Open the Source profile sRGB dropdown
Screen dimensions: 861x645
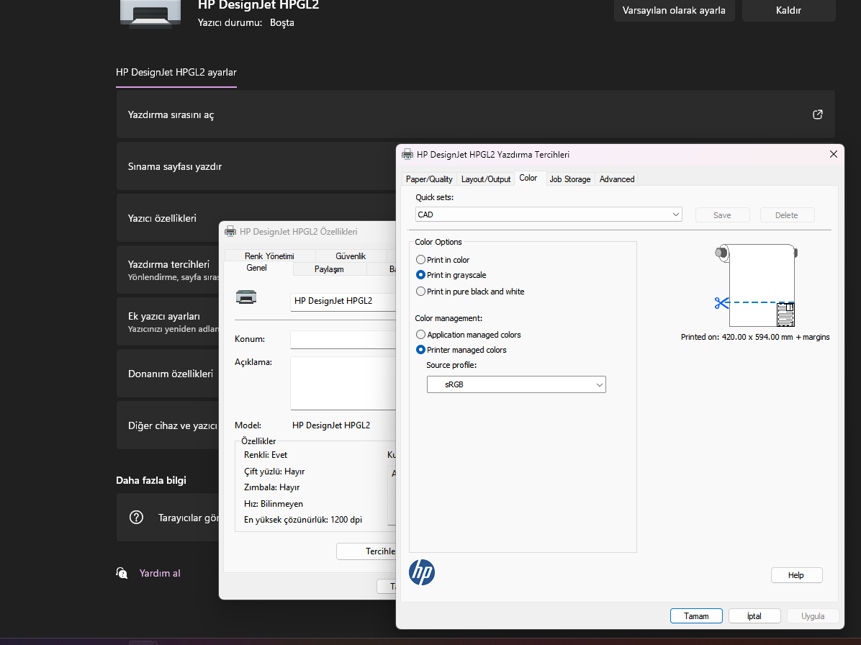[516, 384]
